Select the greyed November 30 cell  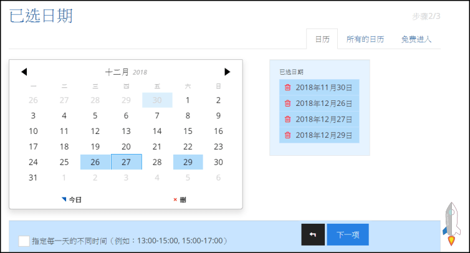tap(157, 100)
